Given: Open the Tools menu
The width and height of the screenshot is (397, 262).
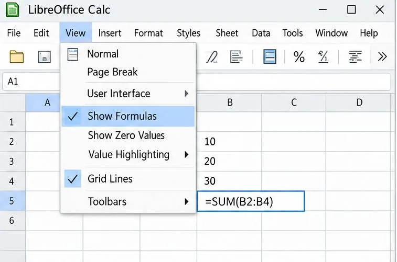Looking at the screenshot, I should 293,33.
